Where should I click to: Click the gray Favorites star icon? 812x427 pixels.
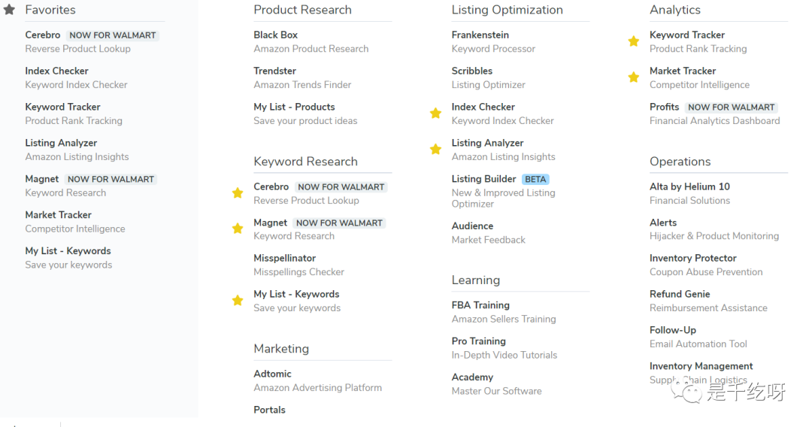9,10
